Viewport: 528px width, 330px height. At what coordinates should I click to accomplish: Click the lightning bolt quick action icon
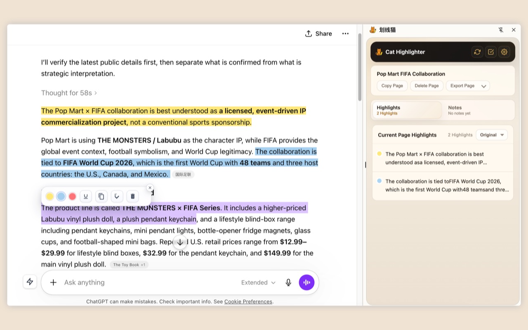tap(30, 282)
